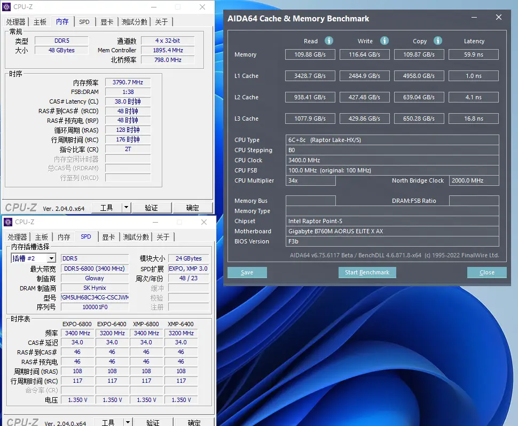Click North Bridge Clock value 2000.0 MHz
This screenshot has height=426, width=518.
474,180
